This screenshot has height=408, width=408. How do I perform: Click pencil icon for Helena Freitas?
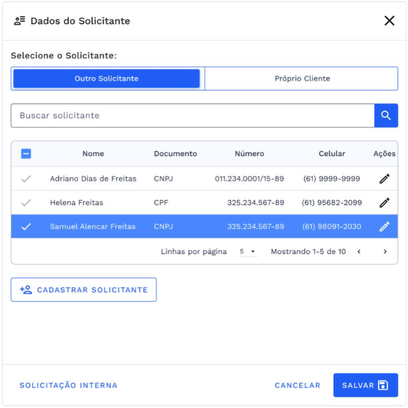[x=384, y=203]
